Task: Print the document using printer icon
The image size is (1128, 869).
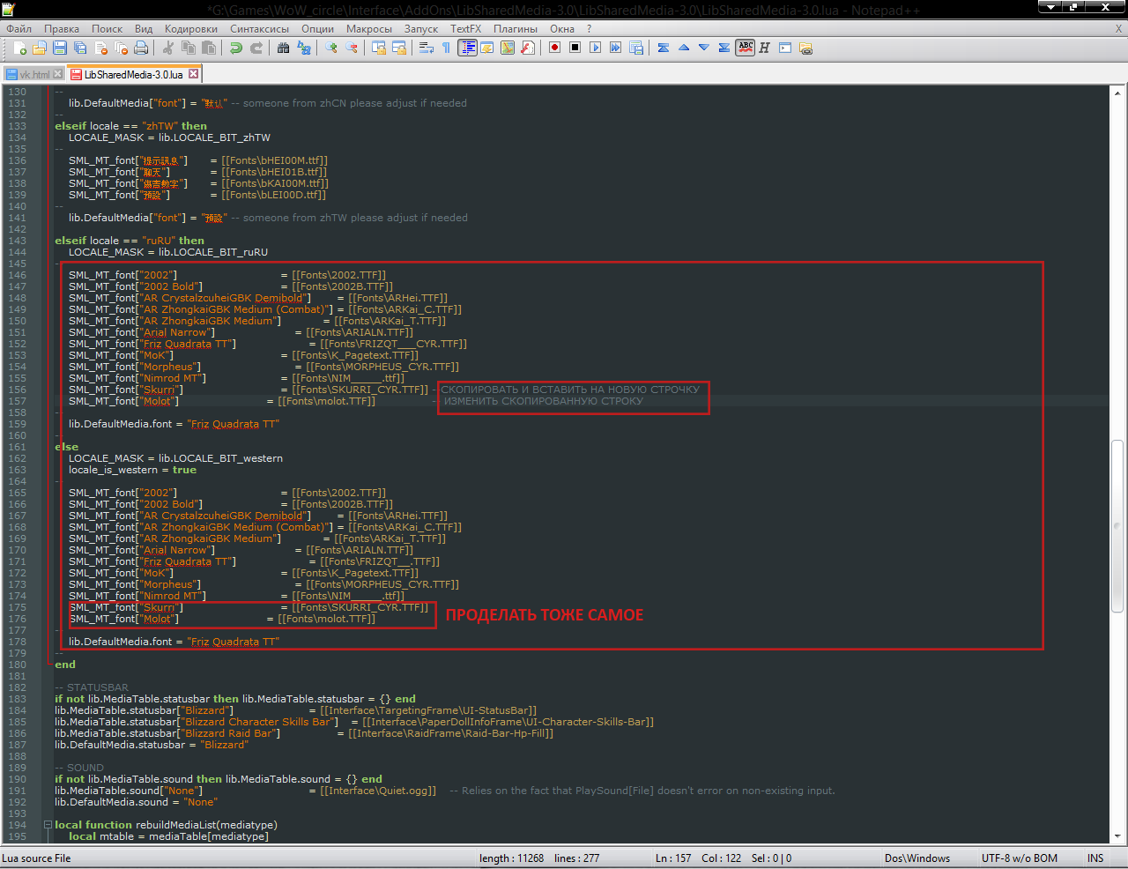Action: click(141, 48)
